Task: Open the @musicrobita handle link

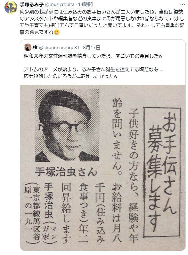Action: tap(60, 5)
